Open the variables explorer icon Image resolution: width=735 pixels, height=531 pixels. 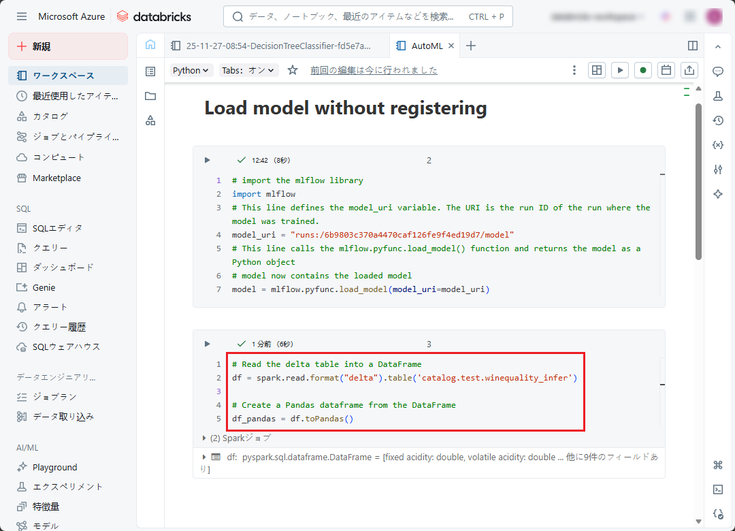tap(717, 145)
